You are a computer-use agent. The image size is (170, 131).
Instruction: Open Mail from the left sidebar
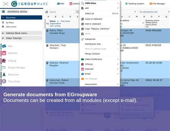click(x=10, y=46)
